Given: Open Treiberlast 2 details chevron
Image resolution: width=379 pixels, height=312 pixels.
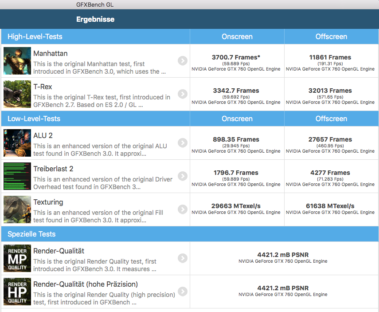Looking at the screenshot, I should (x=182, y=176).
